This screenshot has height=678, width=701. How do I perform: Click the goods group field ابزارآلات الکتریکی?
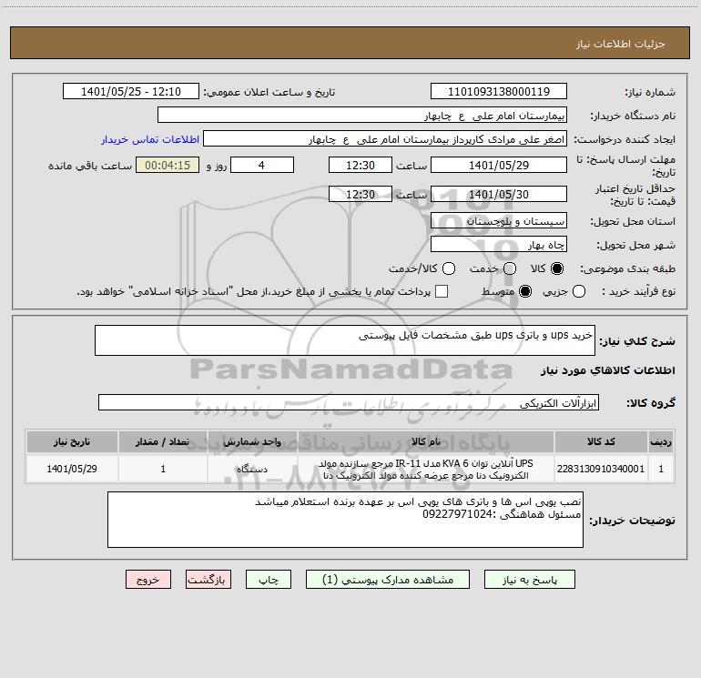(x=349, y=402)
